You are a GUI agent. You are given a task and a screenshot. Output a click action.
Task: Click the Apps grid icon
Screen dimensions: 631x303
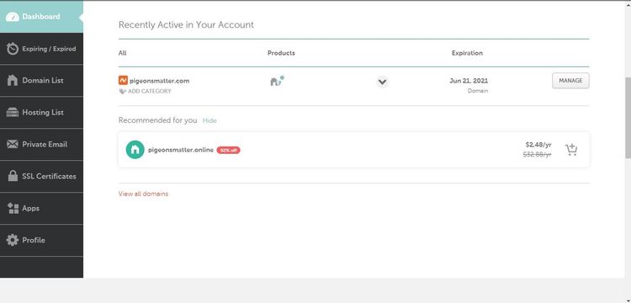13,208
